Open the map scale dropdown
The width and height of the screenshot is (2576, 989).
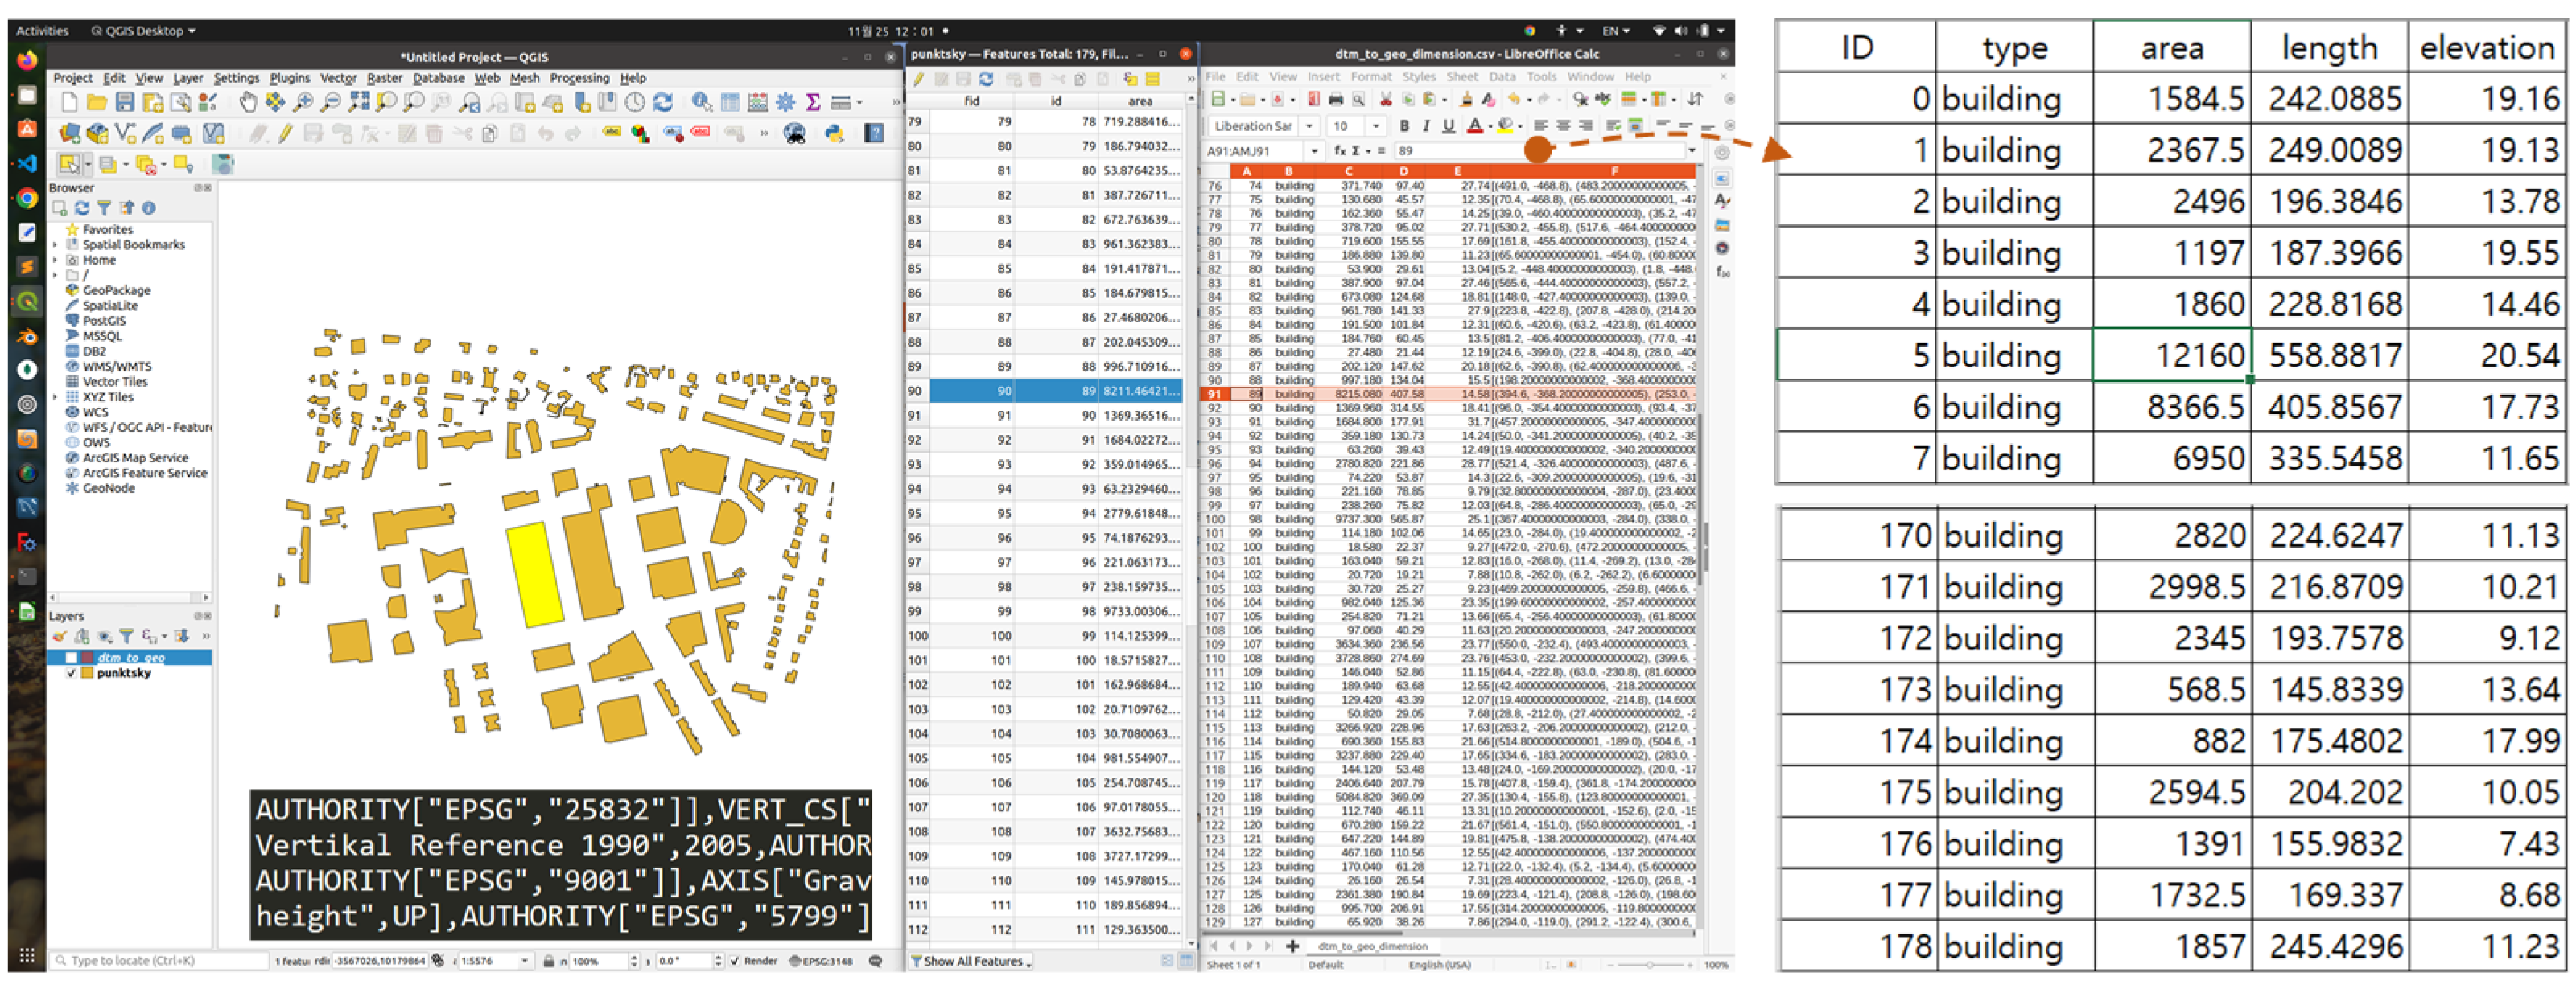point(524,962)
